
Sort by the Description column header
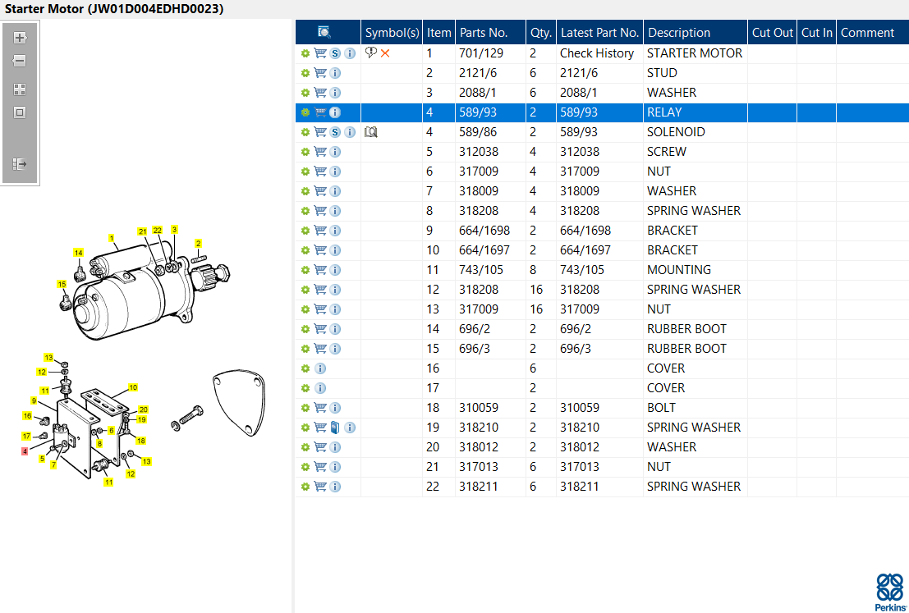(x=679, y=33)
